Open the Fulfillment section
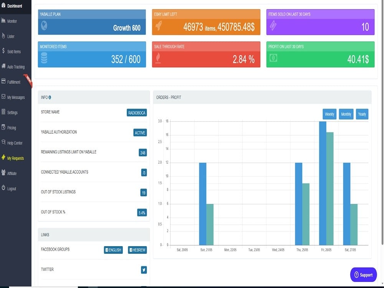Image resolution: width=384 pixels, height=288 pixels. 16,82
